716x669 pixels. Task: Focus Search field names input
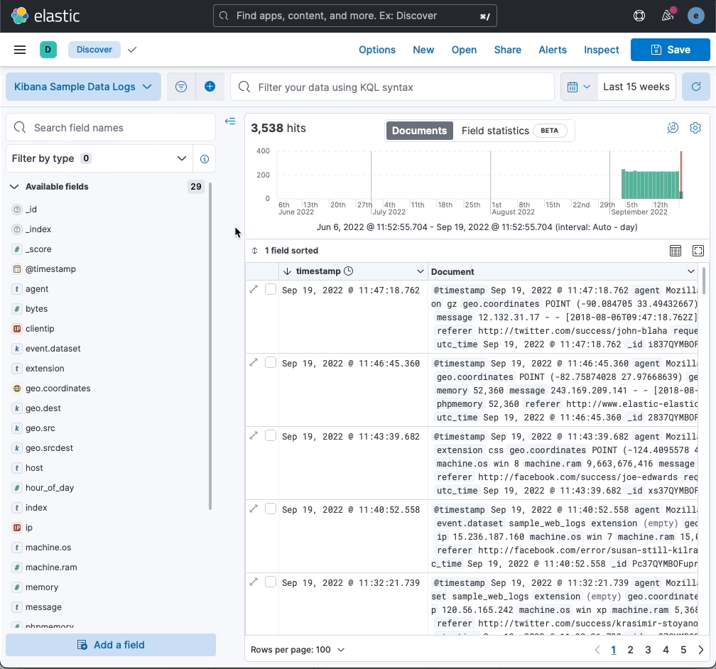(x=111, y=128)
